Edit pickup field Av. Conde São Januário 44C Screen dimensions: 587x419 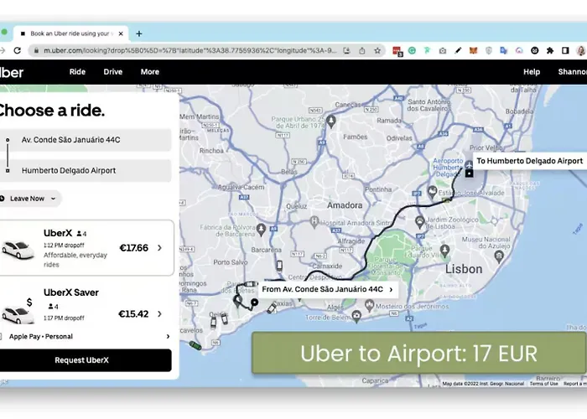[x=86, y=140]
